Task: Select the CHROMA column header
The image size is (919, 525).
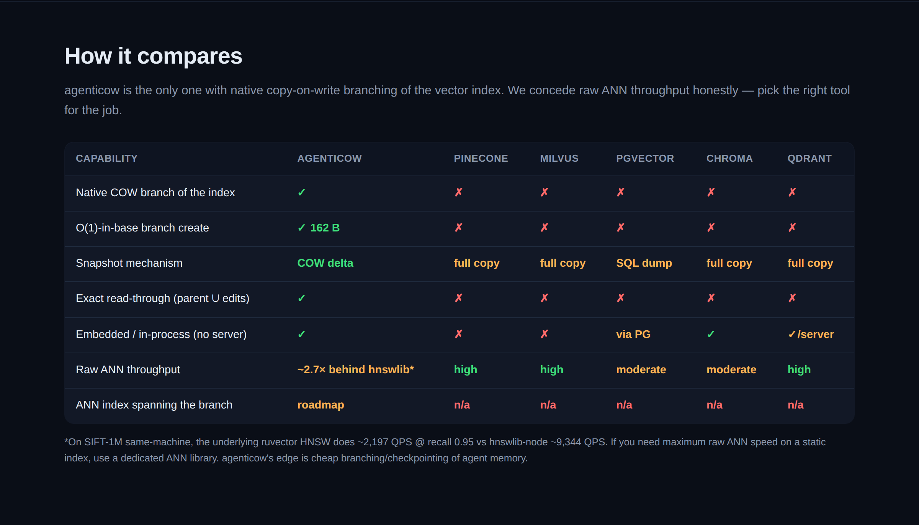Action: 729,158
